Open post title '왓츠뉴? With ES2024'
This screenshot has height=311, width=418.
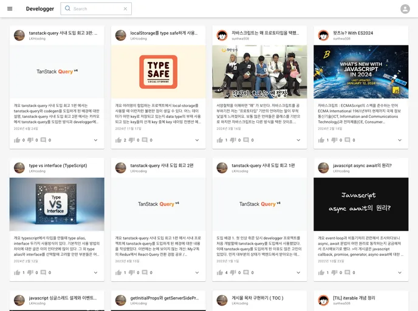353,33
